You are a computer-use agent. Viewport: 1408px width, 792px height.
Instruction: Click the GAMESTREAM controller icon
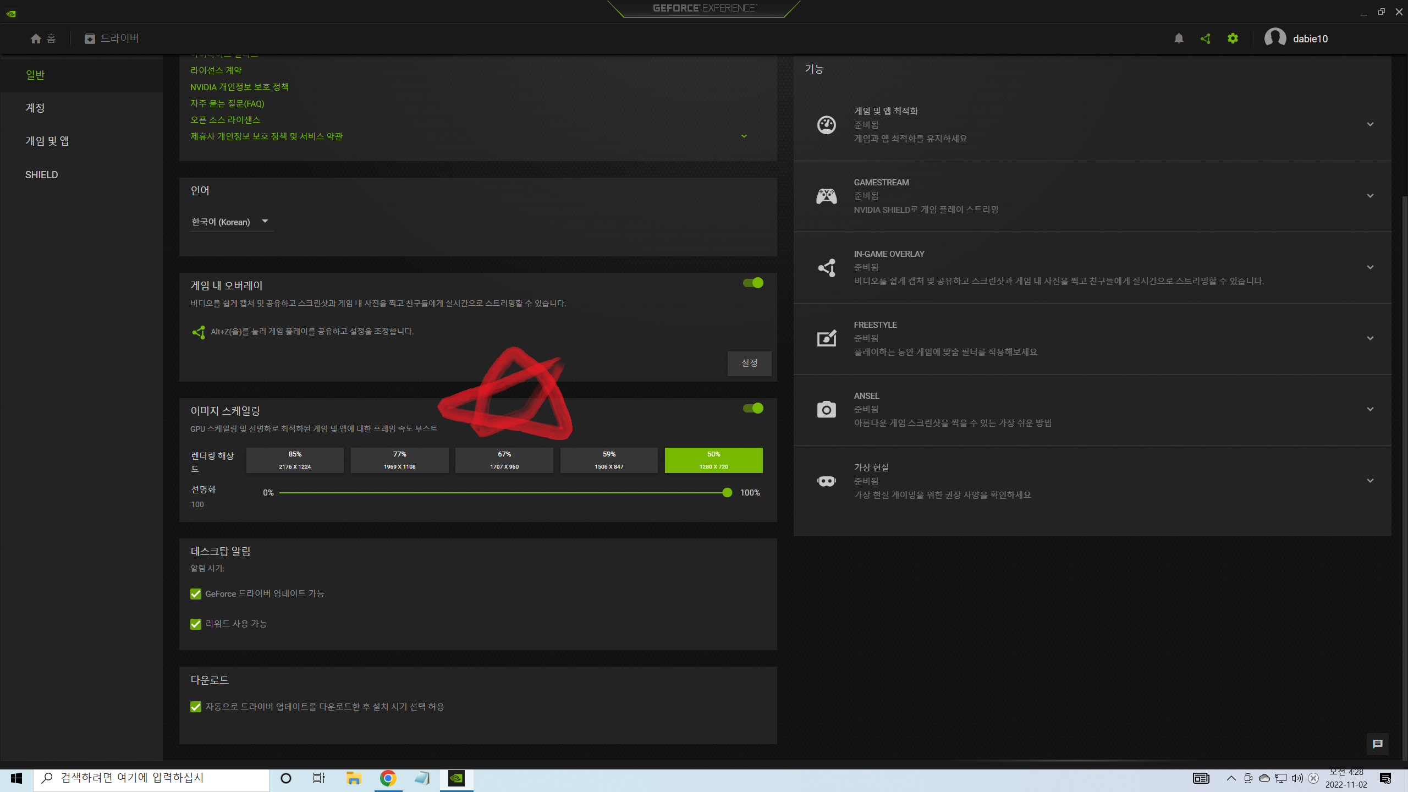pos(826,196)
